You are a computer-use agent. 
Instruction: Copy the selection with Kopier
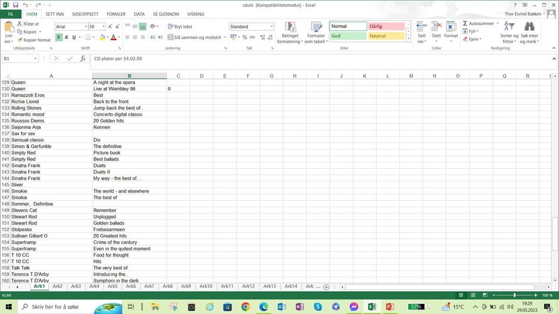(27, 31)
